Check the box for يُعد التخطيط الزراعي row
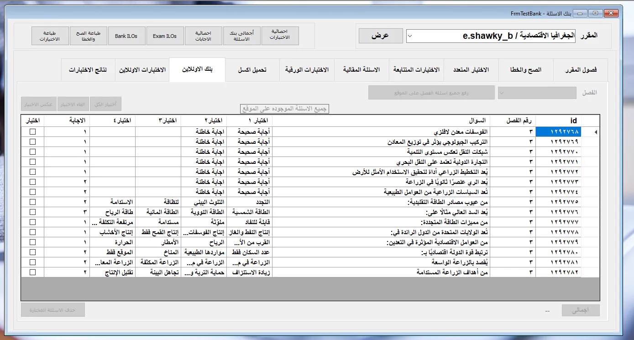 (x=32, y=172)
